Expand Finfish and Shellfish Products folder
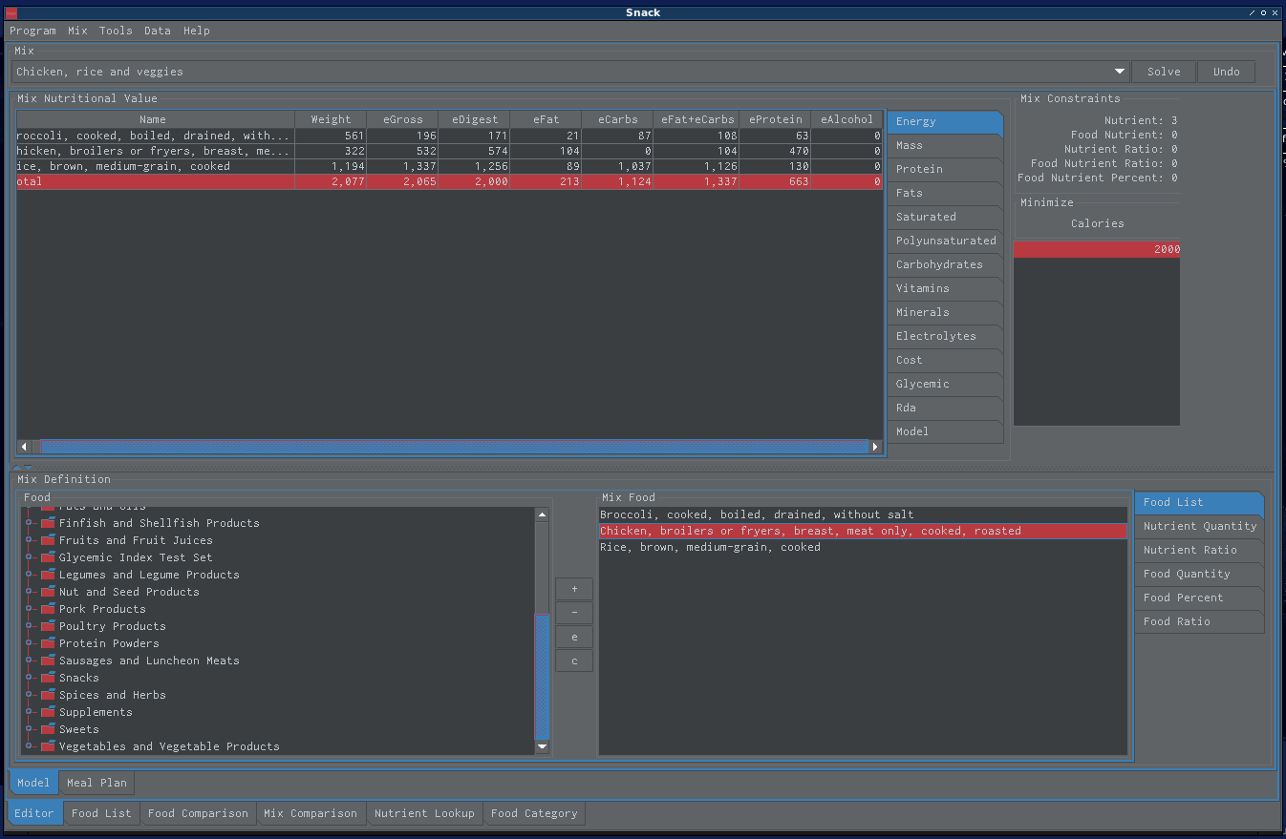Image resolution: width=1286 pixels, height=839 pixels. pyautogui.click(x=30, y=523)
